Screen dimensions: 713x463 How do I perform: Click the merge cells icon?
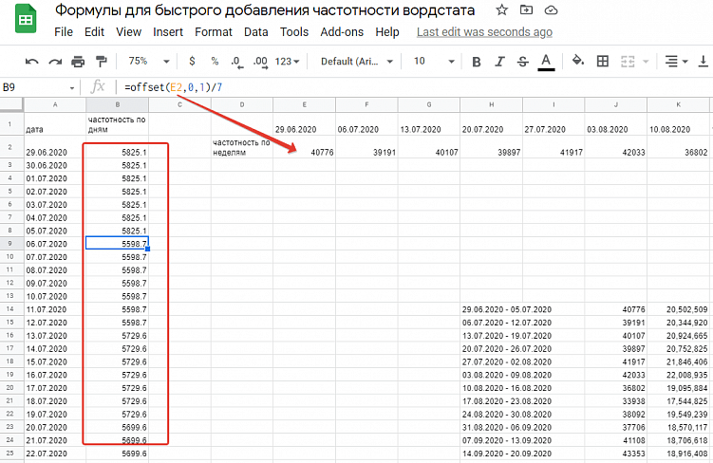point(628,62)
